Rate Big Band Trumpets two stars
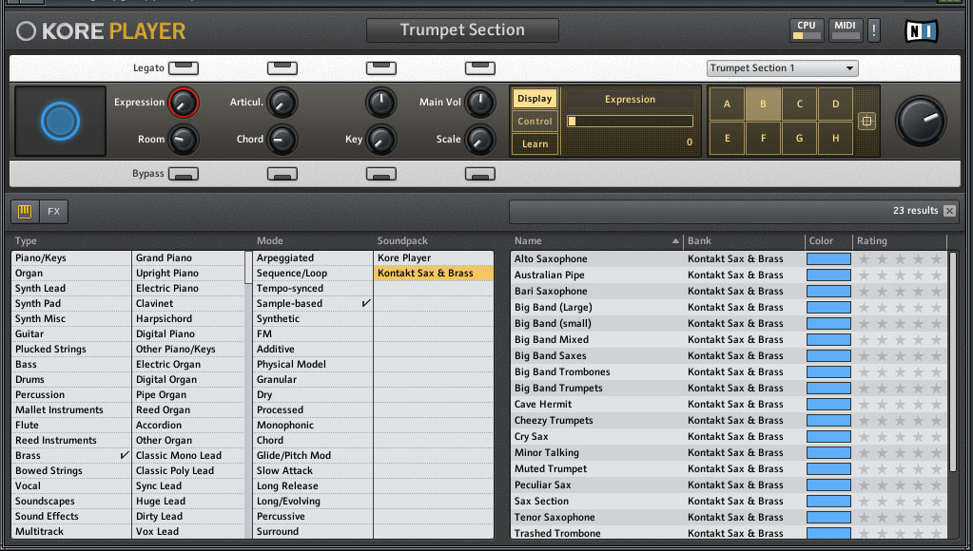This screenshot has height=551, width=973. [x=882, y=388]
